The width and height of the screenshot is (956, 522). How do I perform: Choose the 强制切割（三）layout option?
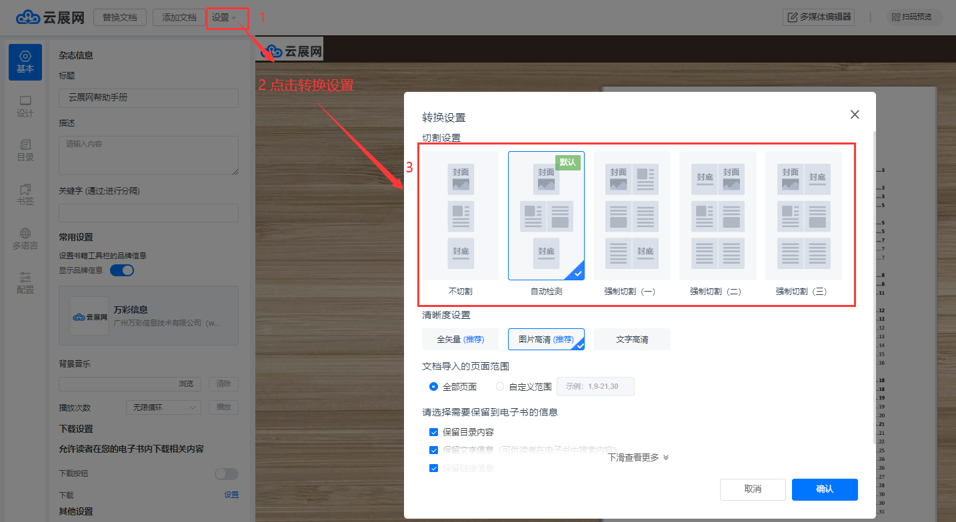(x=803, y=216)
